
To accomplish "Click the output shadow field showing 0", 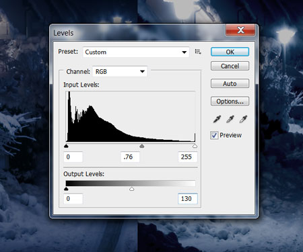I will point(73,199).
